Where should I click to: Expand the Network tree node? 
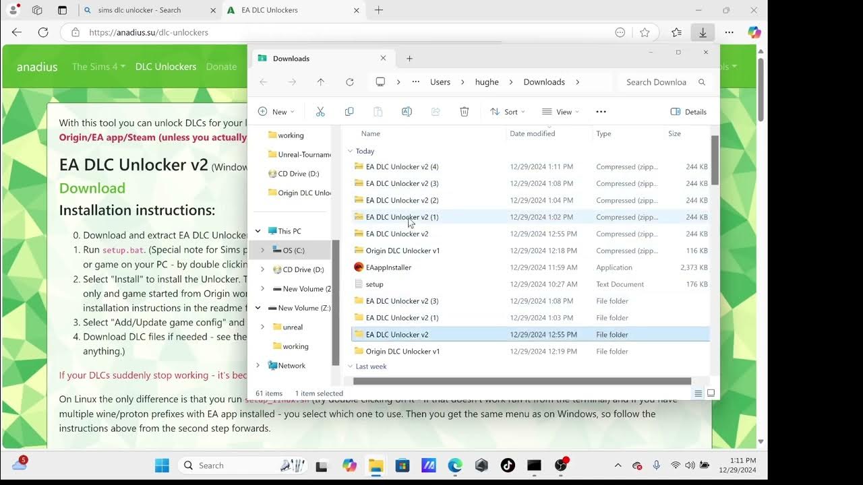tap(258, 366)
